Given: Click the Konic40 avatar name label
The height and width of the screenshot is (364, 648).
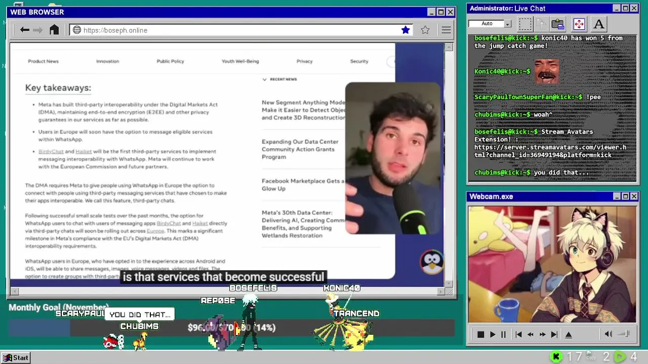Looking at the screenshot, I should tap(342, 288).
